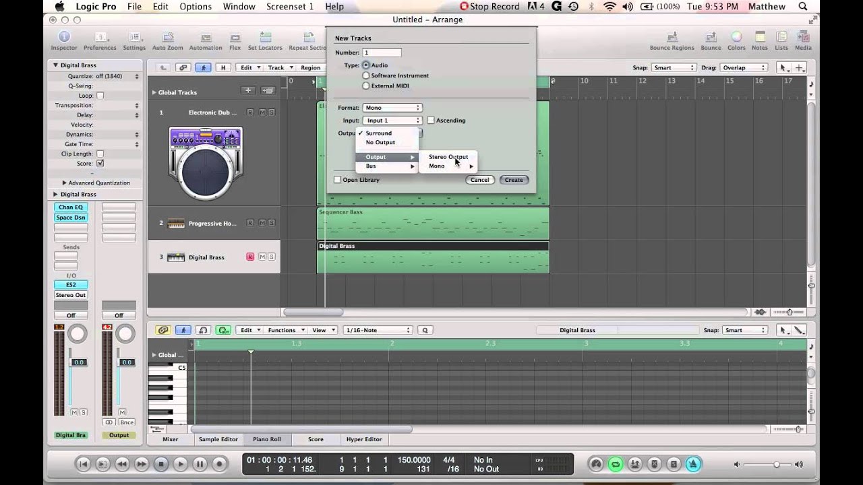Select the Audio track type
Viewport: 863px width, 485px height.
tap(366, 65)
